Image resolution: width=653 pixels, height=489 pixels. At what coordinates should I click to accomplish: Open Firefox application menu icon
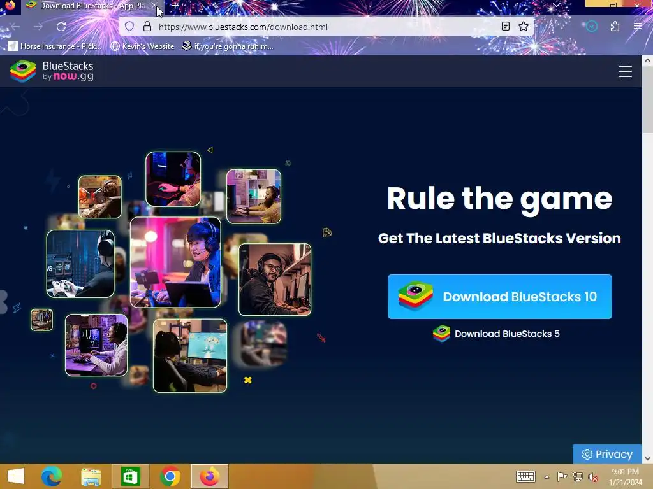[638, 27]
